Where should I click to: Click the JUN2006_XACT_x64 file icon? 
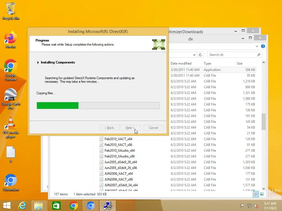click(101, 174)
